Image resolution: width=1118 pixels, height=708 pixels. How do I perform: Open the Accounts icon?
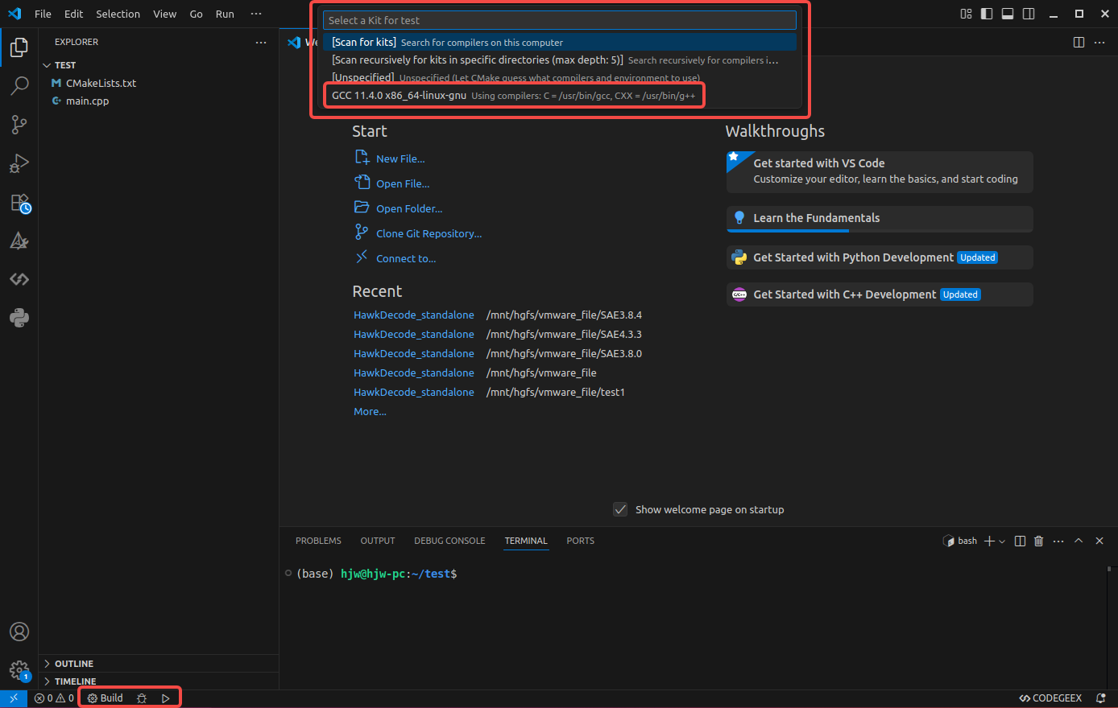(x=19, y=632)
